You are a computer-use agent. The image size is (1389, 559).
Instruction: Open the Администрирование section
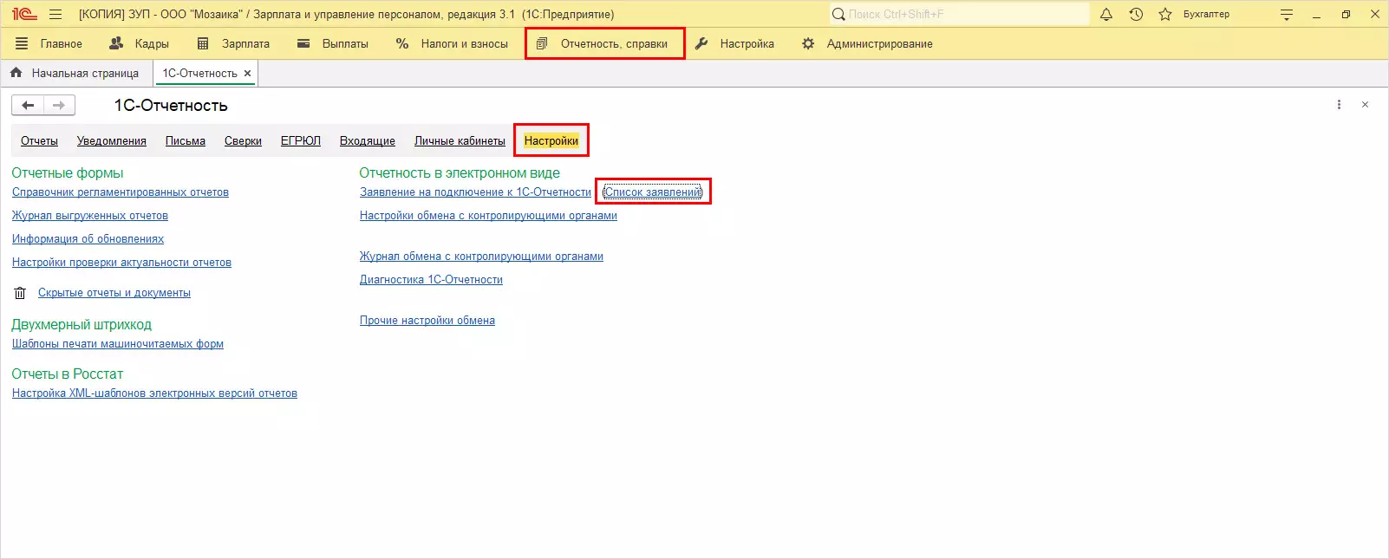point(867,43)
